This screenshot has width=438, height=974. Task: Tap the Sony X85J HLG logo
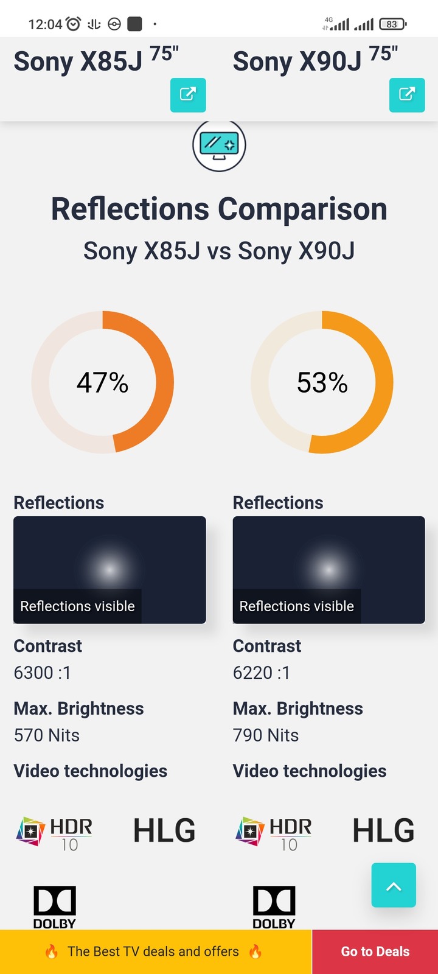[164, 831]
